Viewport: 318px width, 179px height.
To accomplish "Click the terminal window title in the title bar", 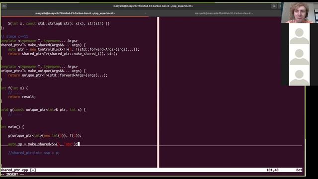I will (x=153, y=6).
